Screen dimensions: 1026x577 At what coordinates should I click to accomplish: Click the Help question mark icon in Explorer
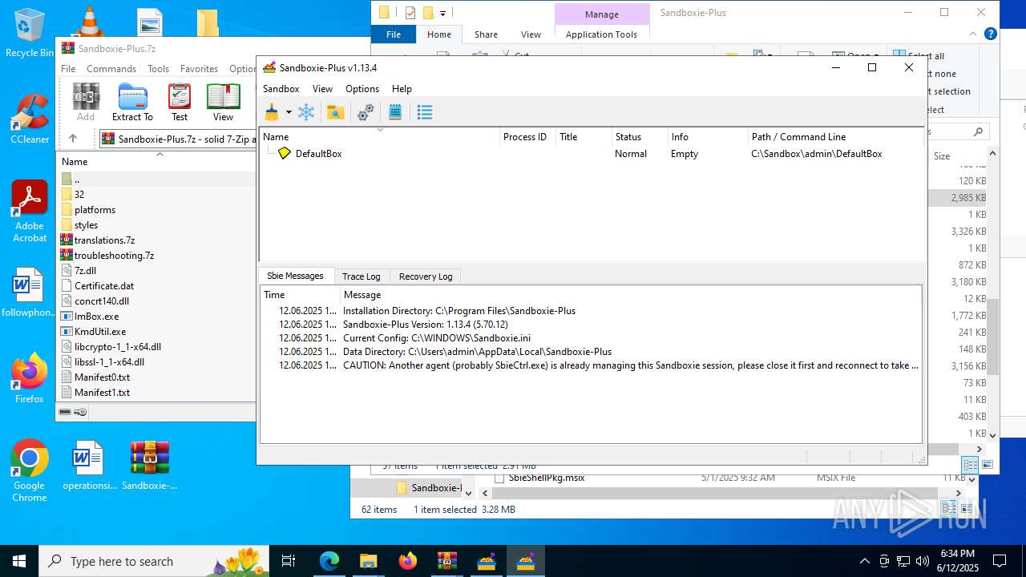[991, 34]
